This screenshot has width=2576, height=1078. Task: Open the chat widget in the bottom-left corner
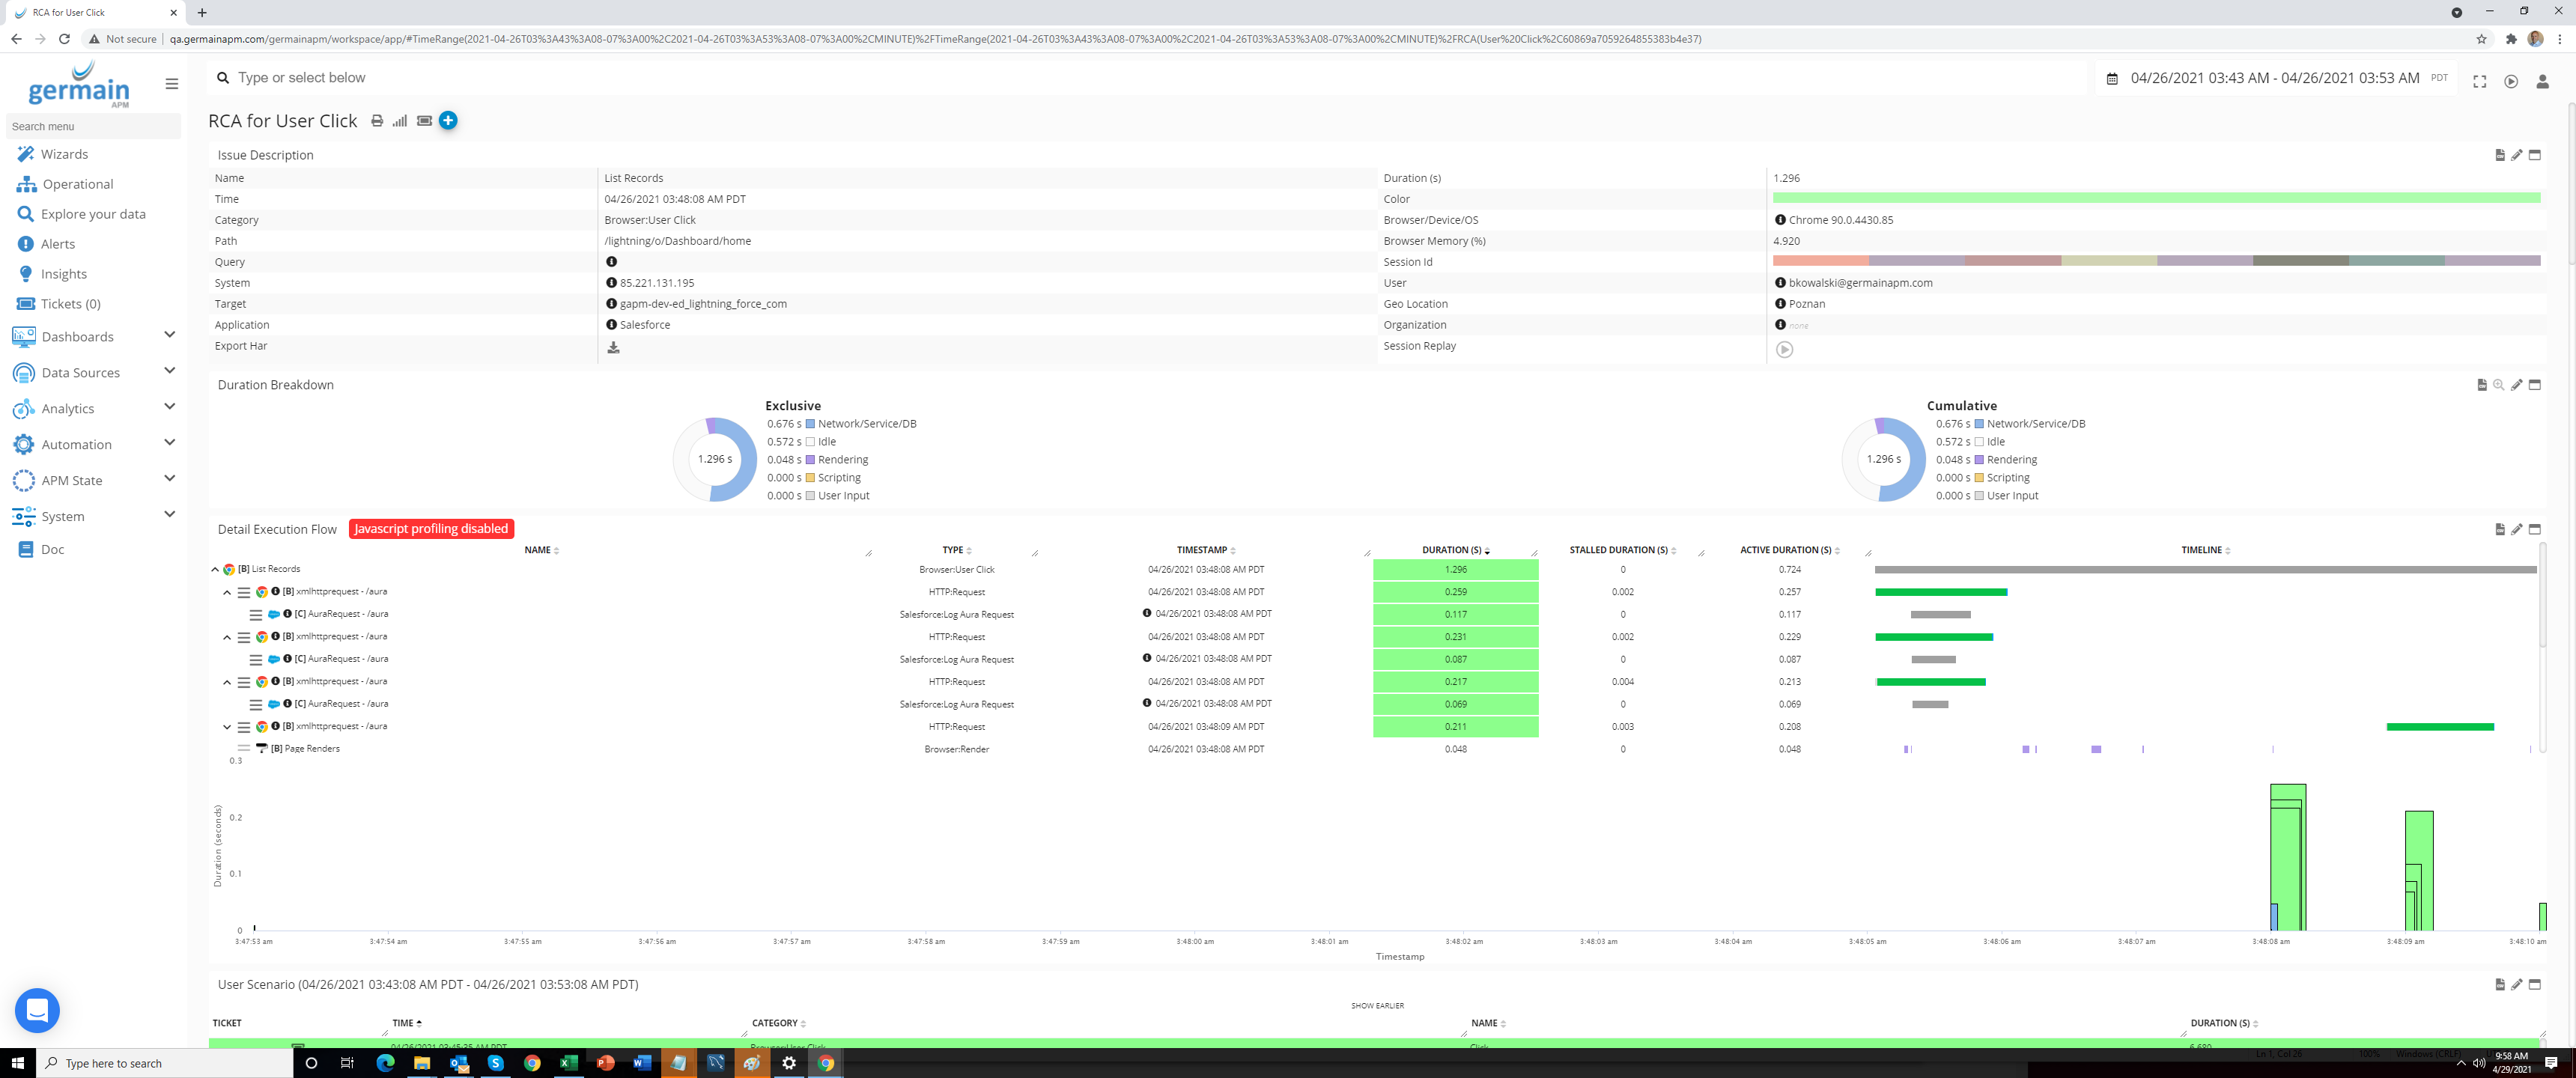point(37,1011)
